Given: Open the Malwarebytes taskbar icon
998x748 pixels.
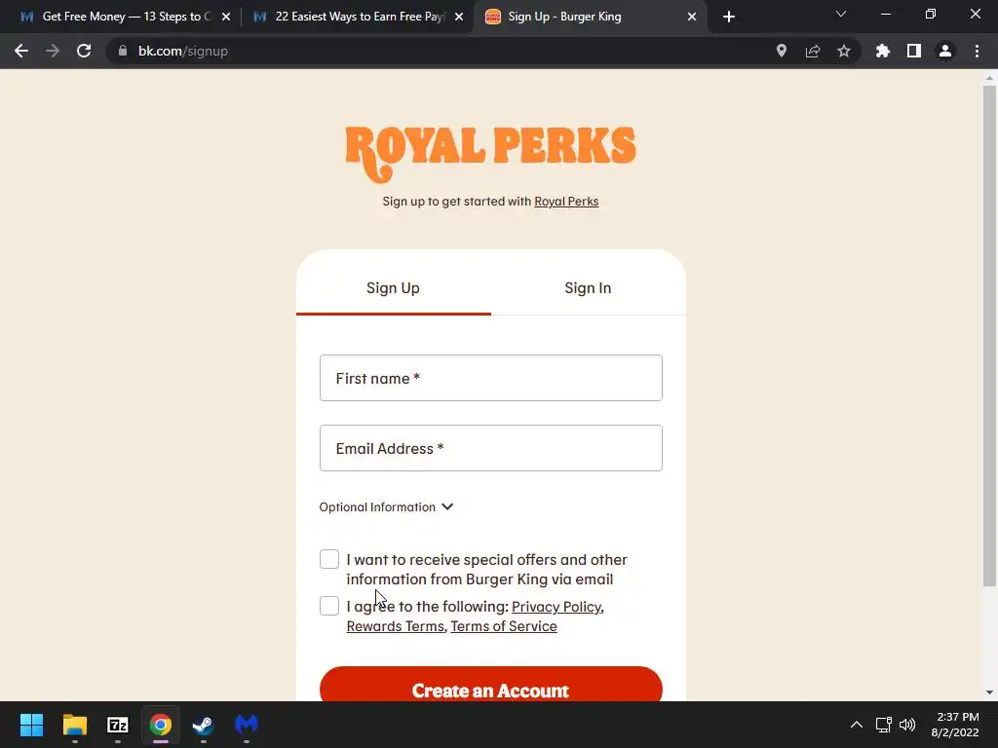Looking at the screenshot, I should pyautogui.click(x=247, y=725).
